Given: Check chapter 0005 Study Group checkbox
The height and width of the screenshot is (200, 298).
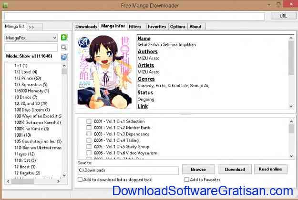Looking at the screenshot, I should (89, 147).
